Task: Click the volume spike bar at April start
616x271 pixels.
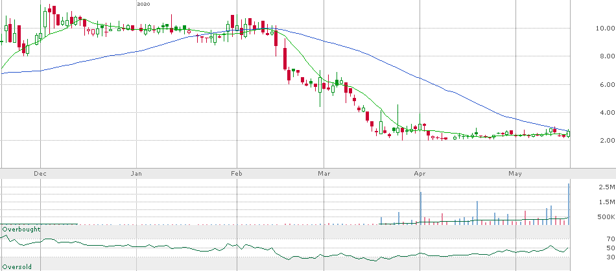Action: [420, 208]
